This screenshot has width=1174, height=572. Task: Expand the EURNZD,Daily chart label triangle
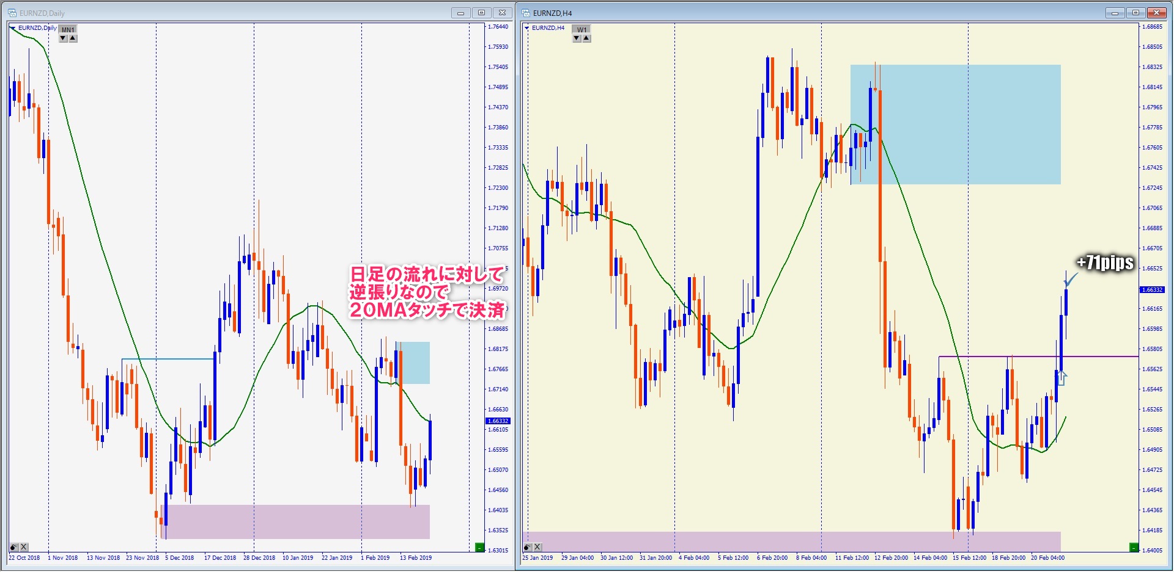[x=13, y=28]
